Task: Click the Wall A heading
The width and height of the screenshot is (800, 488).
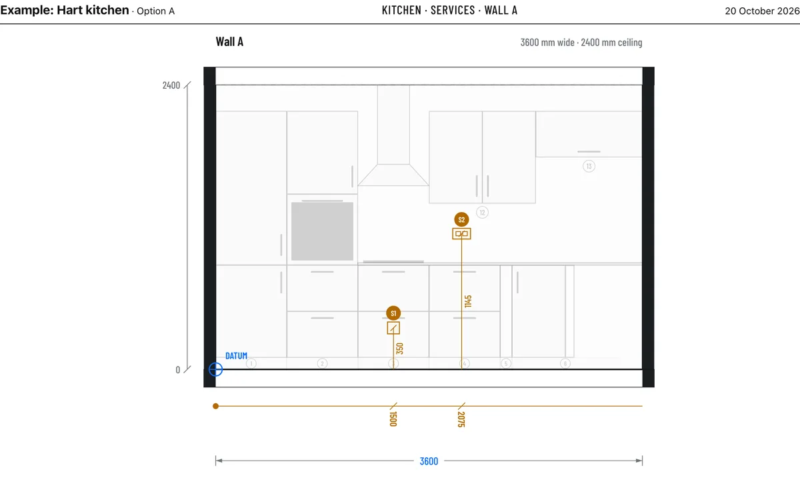Action: pyautogui.click(x=229, y=42)
